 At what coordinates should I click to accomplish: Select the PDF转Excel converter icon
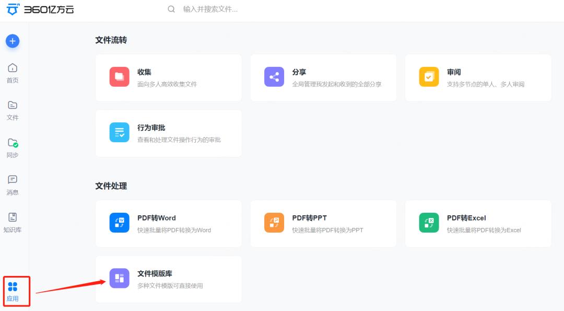click(429, 222)
